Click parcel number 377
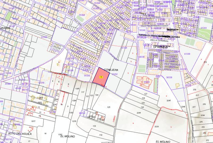Viewport: 213px width, 143px height. coord(194,107)
